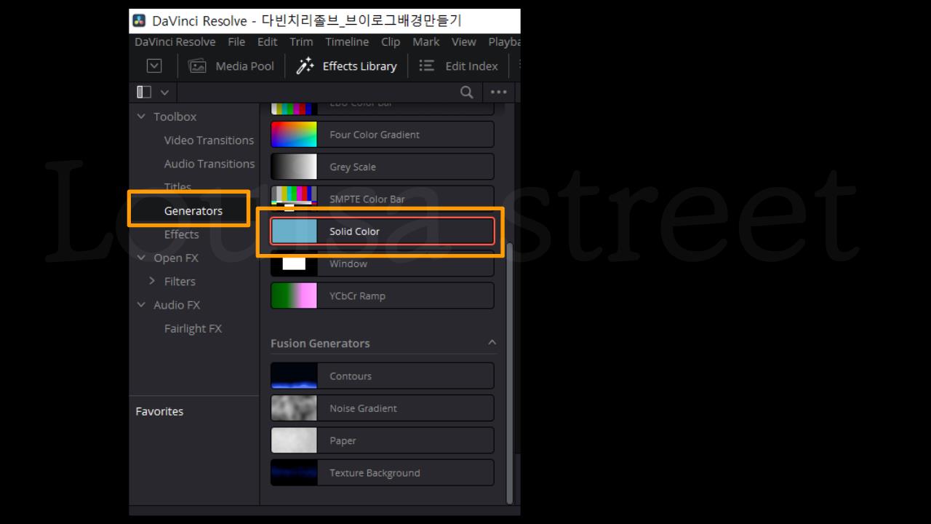Open the Mark menu

pos(426,42)
